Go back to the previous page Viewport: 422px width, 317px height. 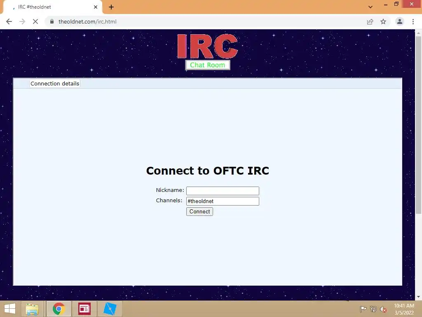(9, 21)
